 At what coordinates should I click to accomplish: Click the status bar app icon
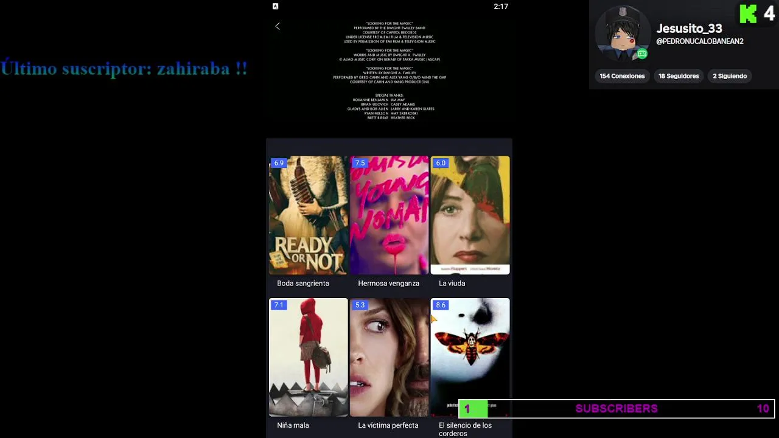(x=275, y=6)
